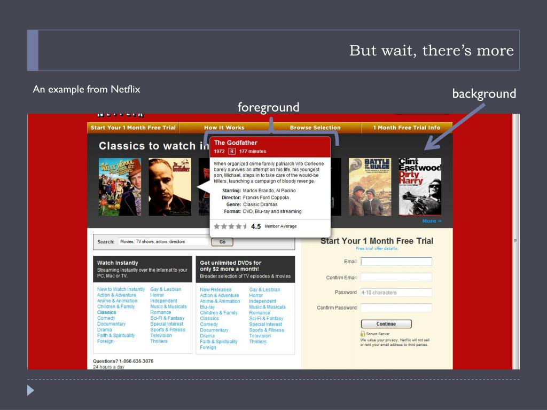The width and height of the screenshot is (547, 410).
Task: Open DVD section Drama link
Action: pos(207,336)
